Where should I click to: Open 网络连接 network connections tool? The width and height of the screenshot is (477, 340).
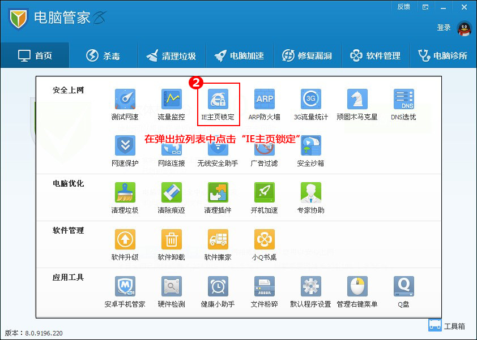(172, 151)
